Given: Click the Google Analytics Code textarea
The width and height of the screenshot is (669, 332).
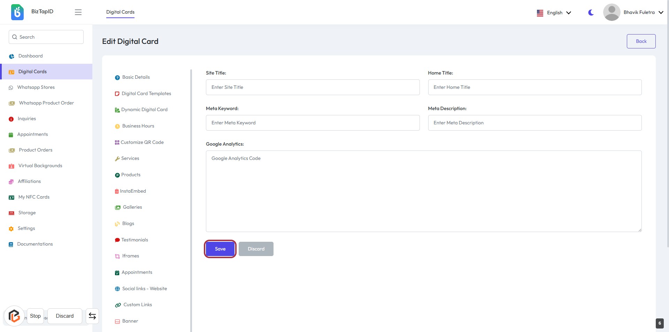Looking at the screenshot, I should tap(423, 191).
